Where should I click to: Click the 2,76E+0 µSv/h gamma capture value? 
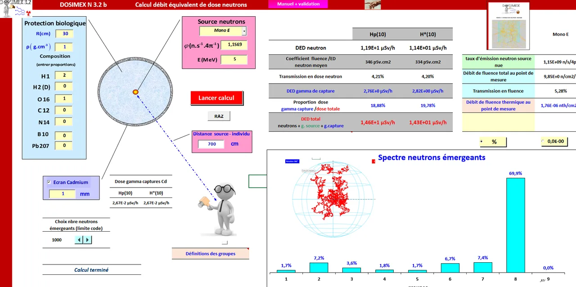378,91
